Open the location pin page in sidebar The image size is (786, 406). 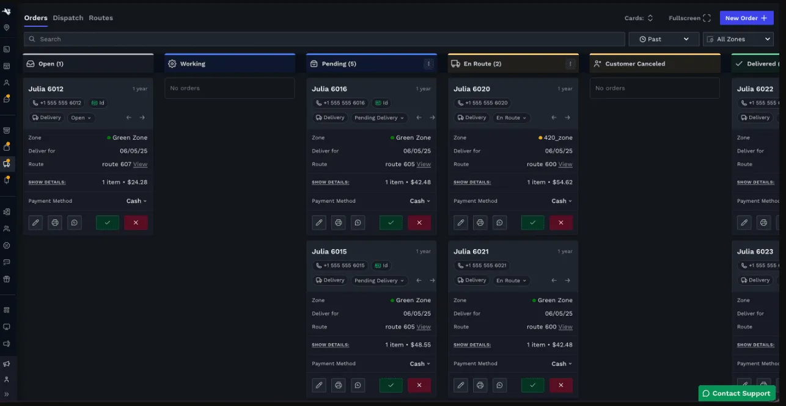pyautogui.click(x=7, y=27)
